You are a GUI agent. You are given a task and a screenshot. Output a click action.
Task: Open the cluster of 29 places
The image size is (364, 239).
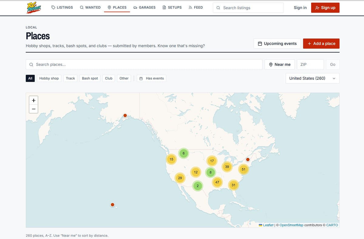point(180,178)
